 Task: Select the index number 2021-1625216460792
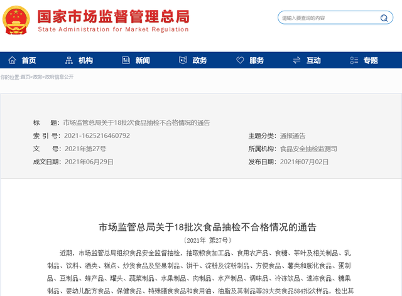(97, 135)
